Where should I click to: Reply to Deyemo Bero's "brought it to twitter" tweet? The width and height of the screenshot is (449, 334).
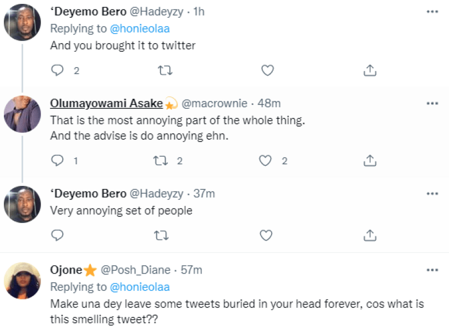tap(58, 70)
